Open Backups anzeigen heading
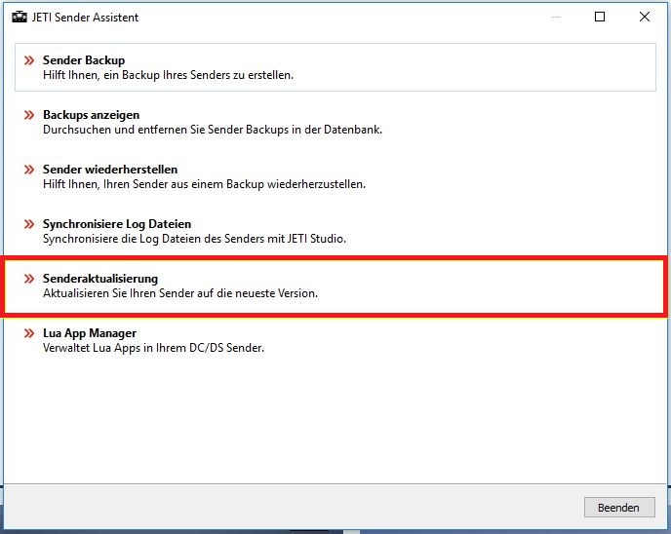Screen dimensions: 671x534 91,115
